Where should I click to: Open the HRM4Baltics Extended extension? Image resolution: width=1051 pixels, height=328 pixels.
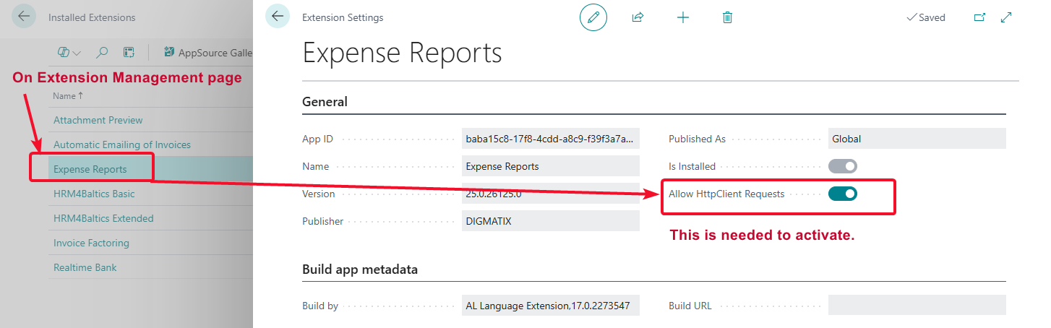103,218
